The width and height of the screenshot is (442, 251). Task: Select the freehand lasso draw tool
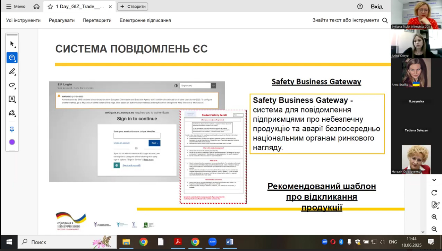click(12, 85)
